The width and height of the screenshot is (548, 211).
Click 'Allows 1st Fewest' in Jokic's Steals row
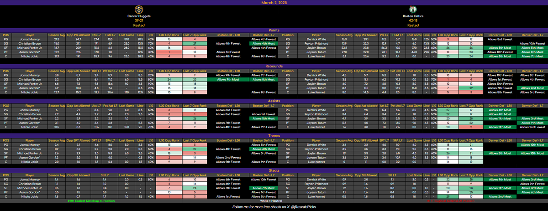228,197
